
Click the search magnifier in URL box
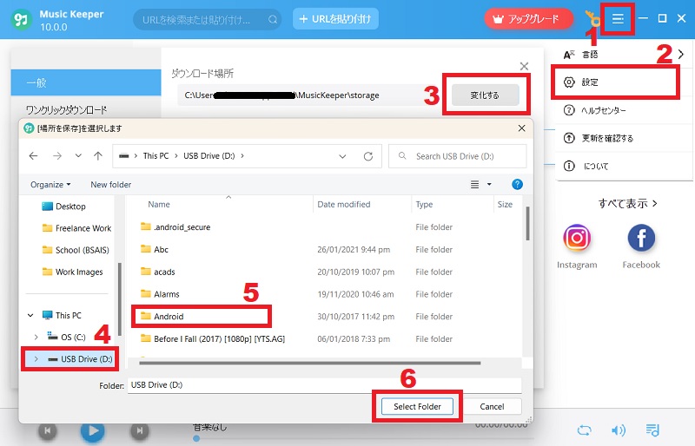273,19
